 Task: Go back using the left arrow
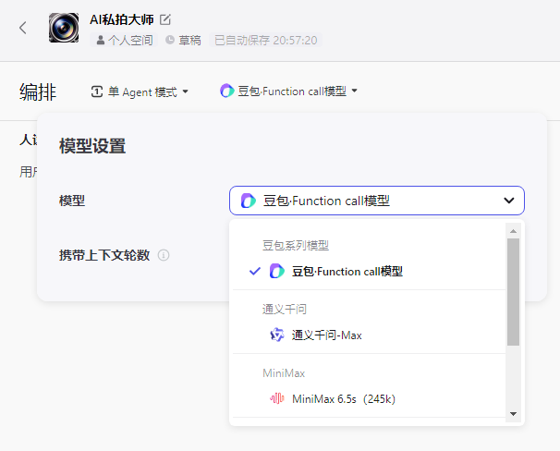coord(23,28)
